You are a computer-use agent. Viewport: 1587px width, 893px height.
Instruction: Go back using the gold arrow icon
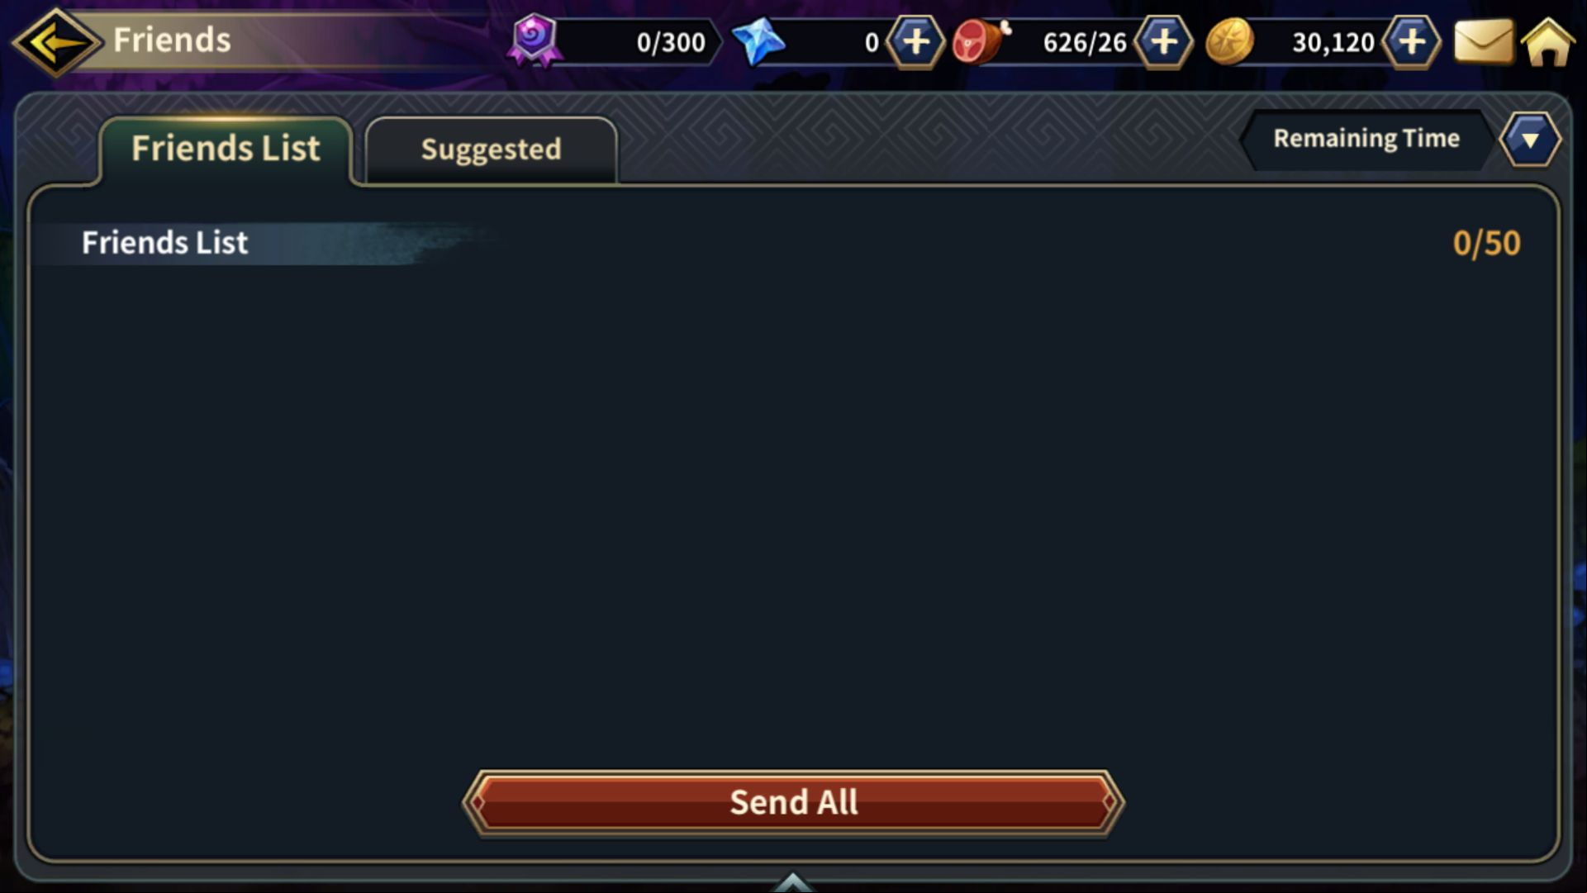coord(56,41)
